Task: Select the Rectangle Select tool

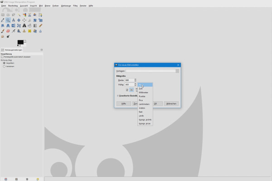Action: pos(3,15)
